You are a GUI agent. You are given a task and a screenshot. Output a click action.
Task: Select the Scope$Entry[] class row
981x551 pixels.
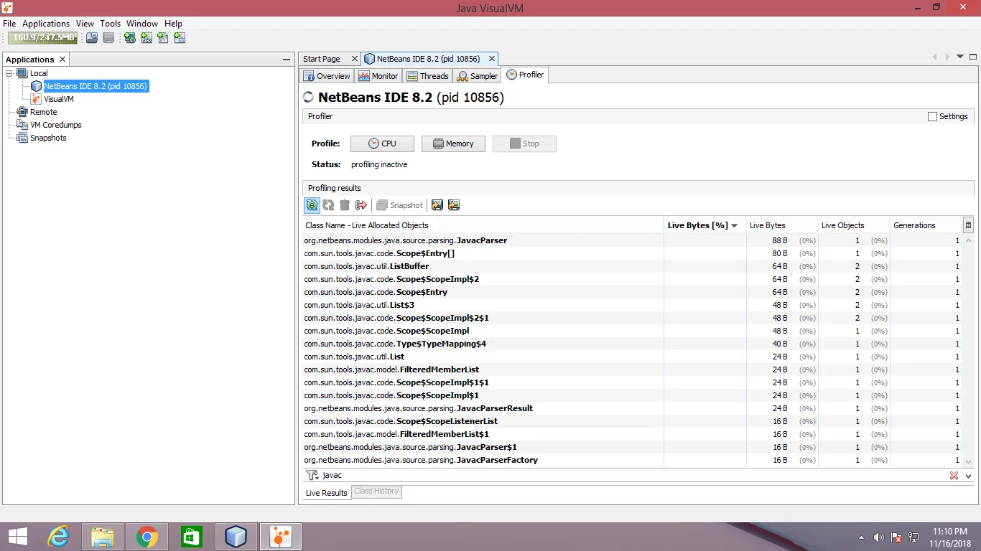click(632, 253)
